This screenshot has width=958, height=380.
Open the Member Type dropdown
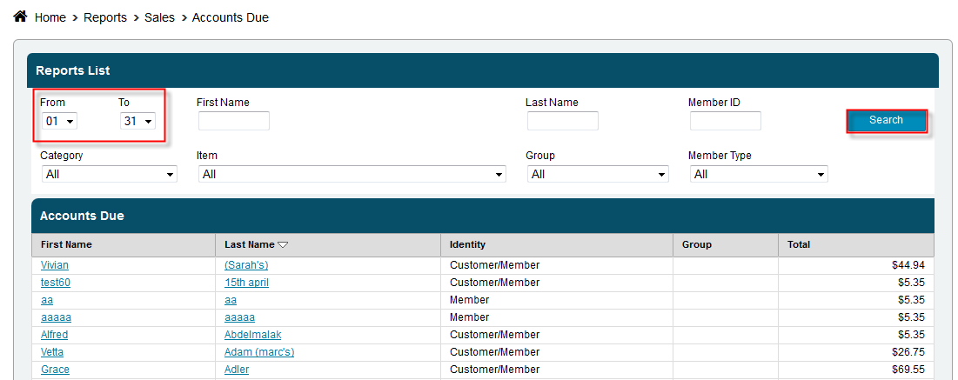[x=759, y=174]
